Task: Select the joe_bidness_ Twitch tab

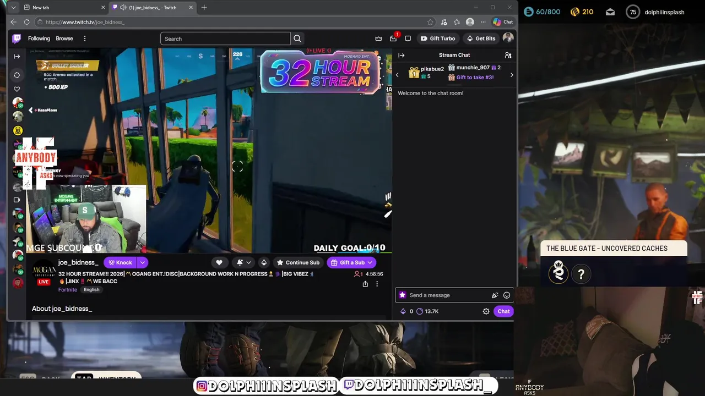Action: pyautogui.click(x=153, y=7)
